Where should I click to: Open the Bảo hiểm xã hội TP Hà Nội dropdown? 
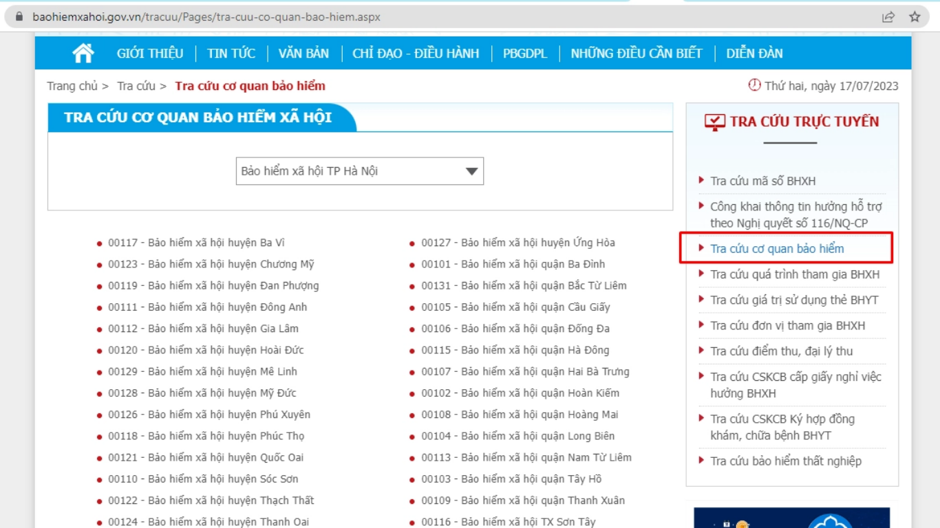(x=359, y=170)
